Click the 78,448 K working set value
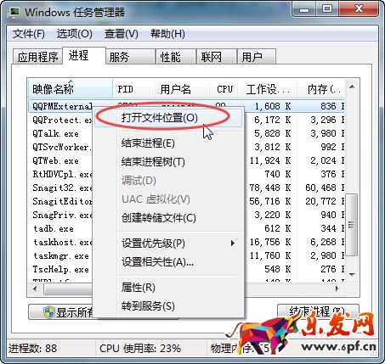The width and height of the screenshot is (385, 364). (270, 188)
